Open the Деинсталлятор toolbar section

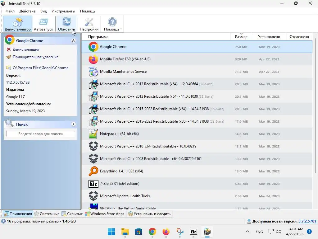tap(18, 24)
